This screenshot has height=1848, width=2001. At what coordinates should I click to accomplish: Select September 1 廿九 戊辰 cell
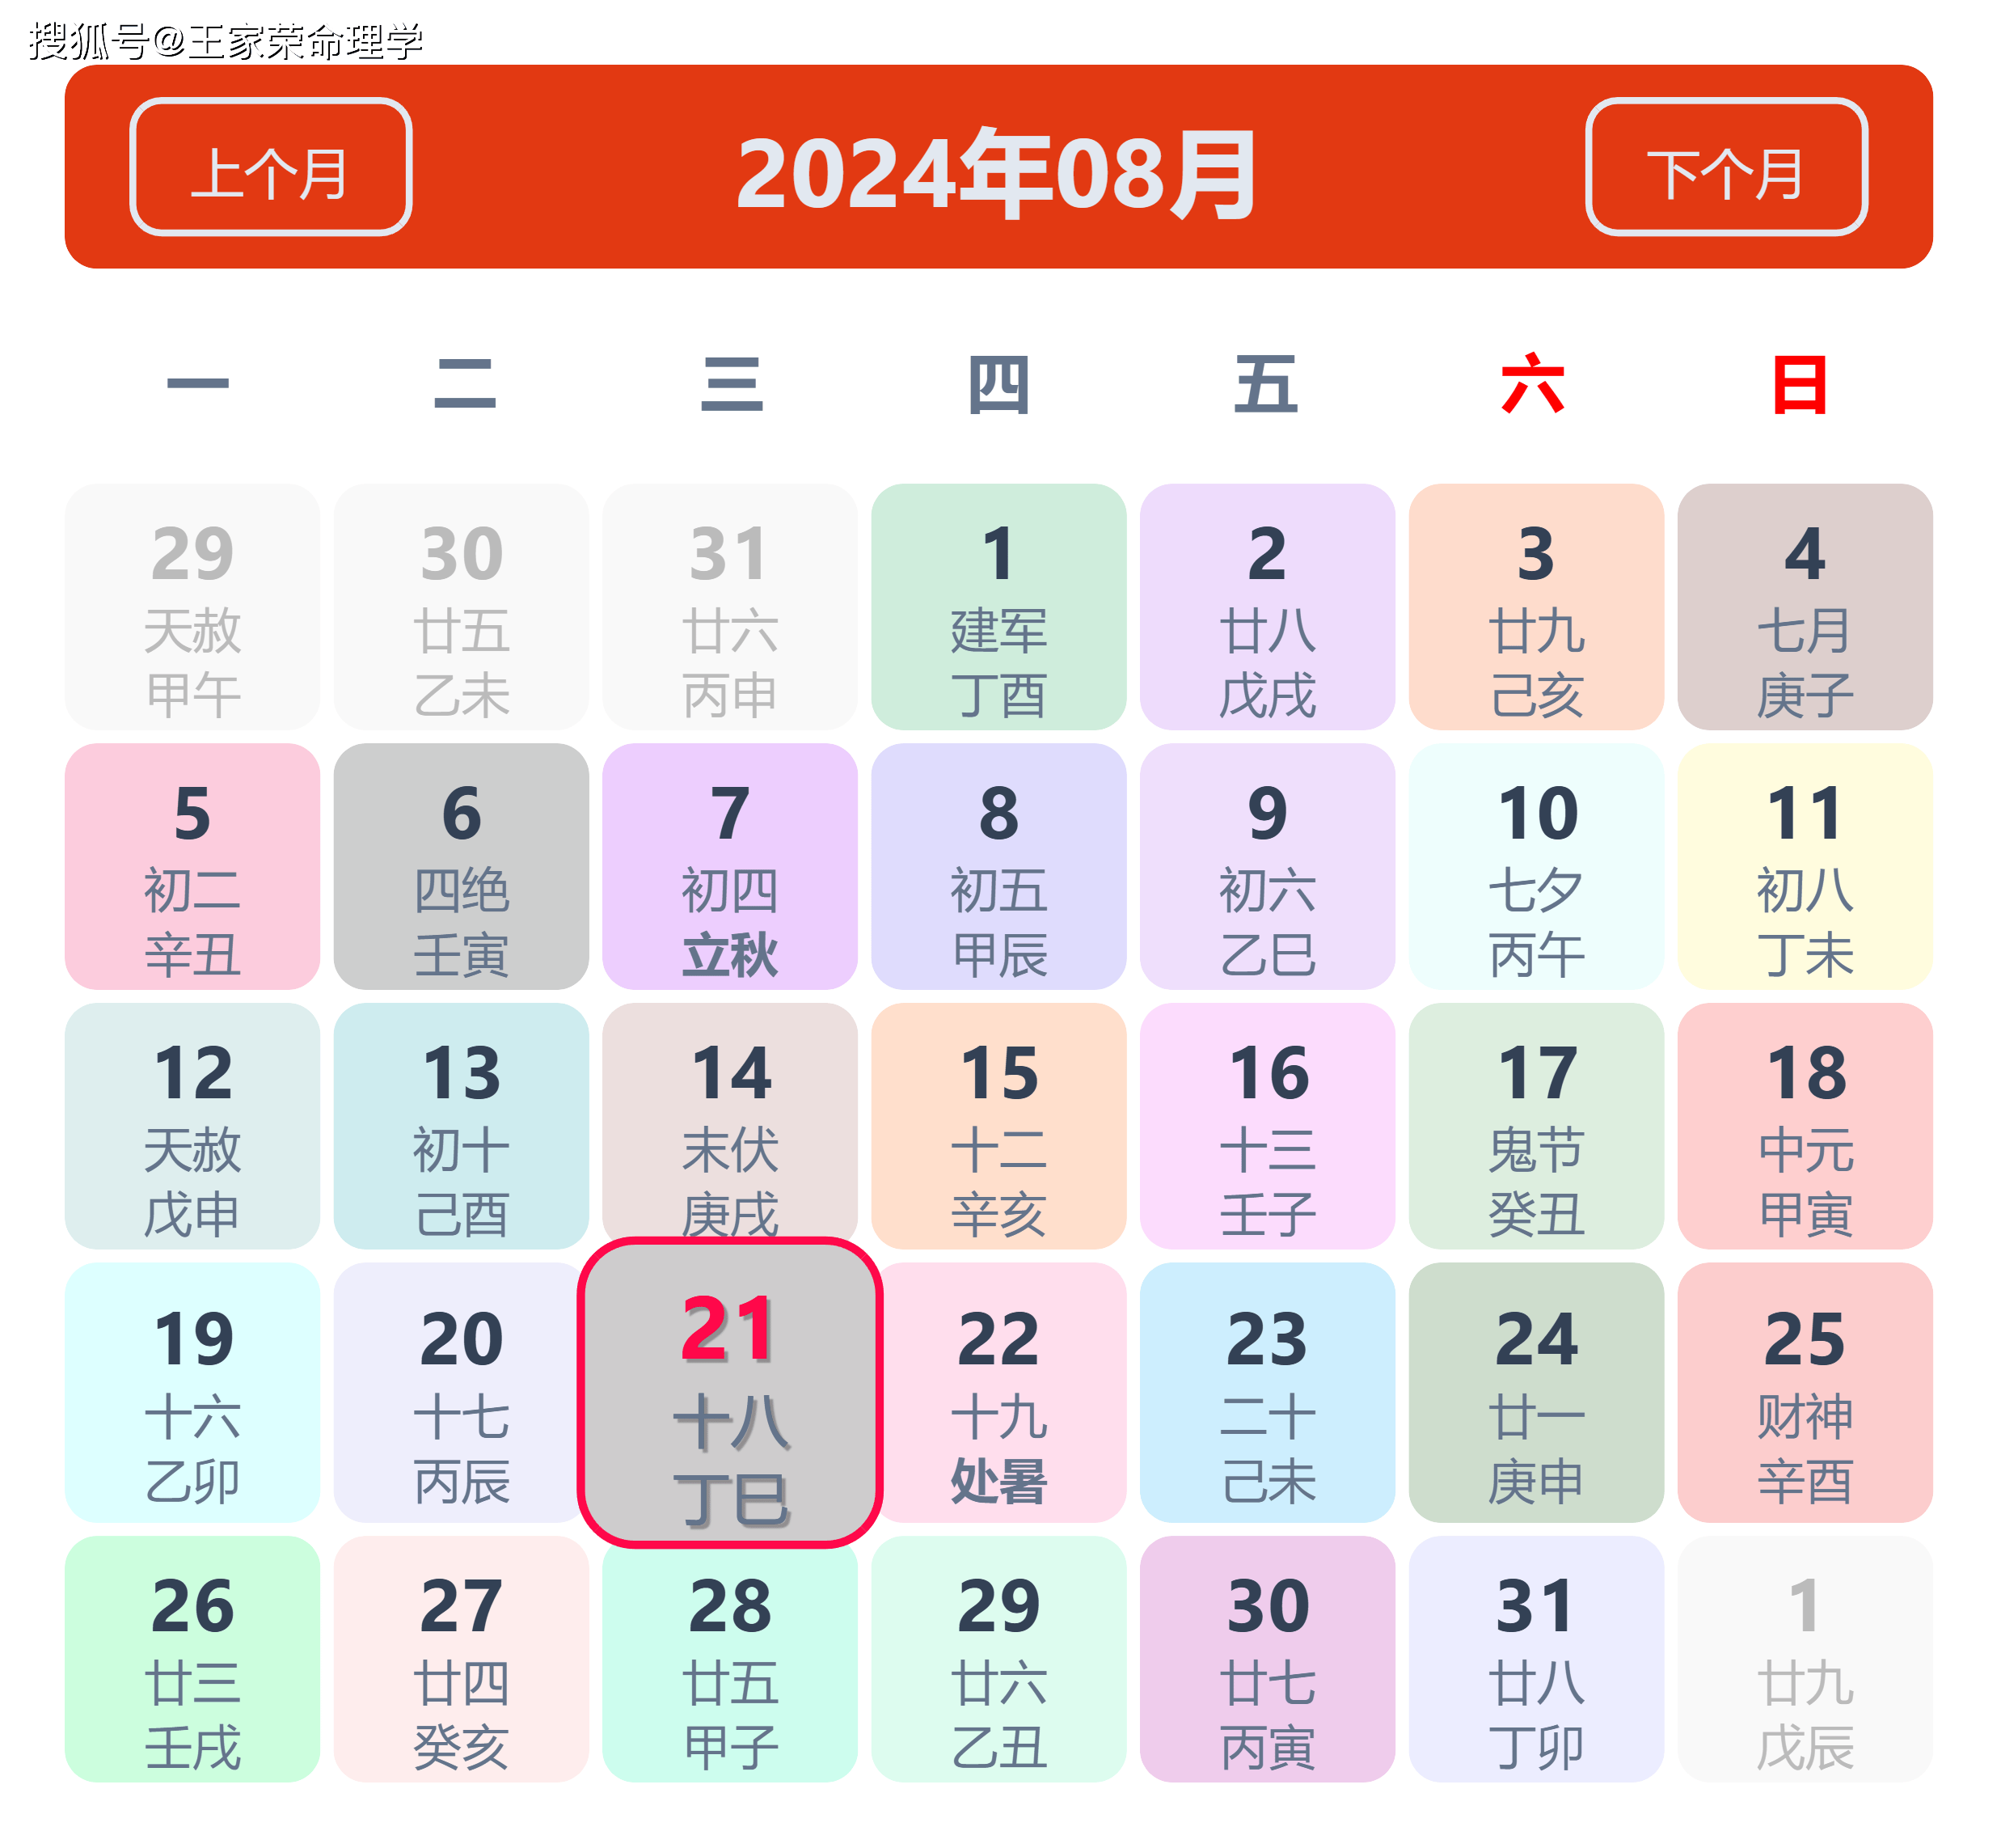1805,1660
